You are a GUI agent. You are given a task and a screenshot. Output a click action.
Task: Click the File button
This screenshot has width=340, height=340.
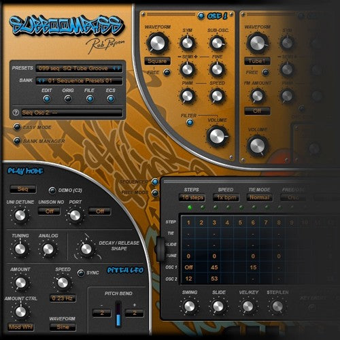90,99
